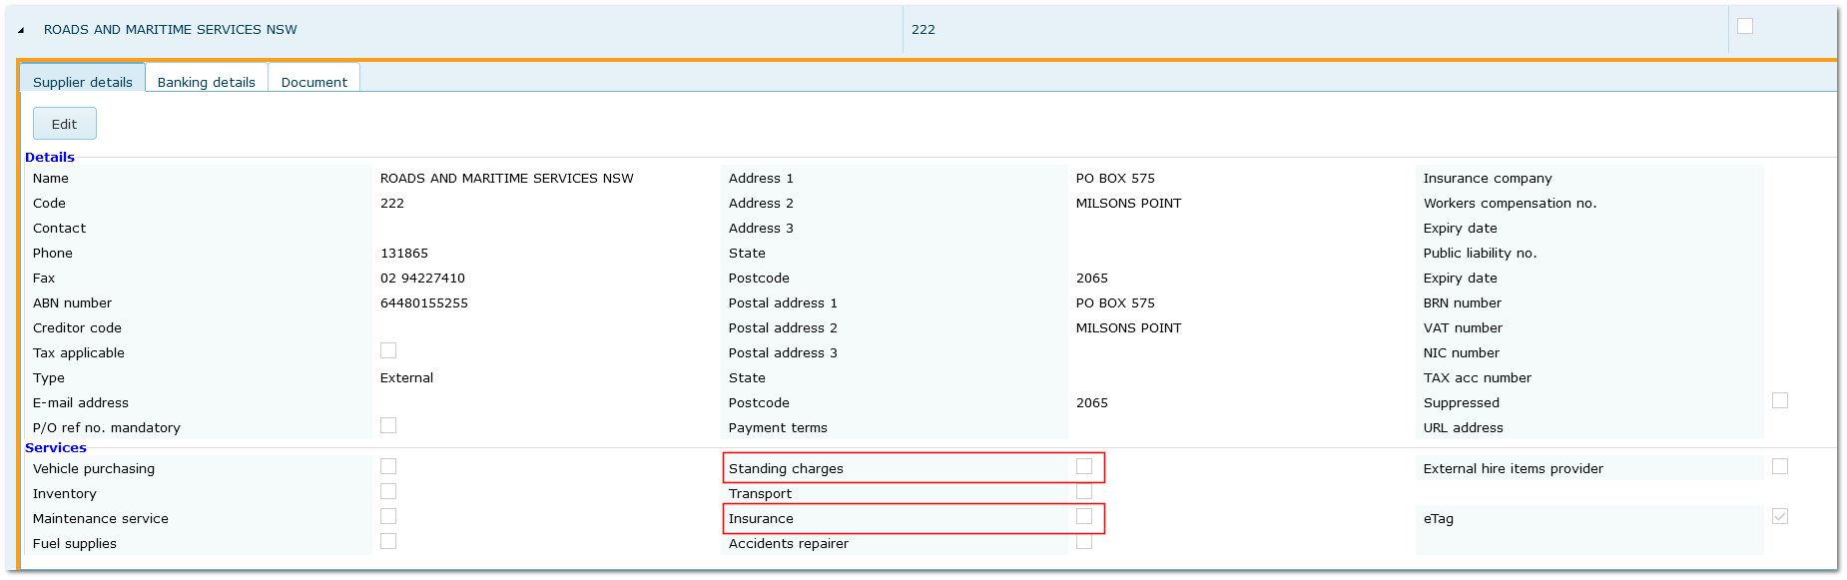Click the Address 3 label
The image size is (1847, 580).
coord(761,229)
